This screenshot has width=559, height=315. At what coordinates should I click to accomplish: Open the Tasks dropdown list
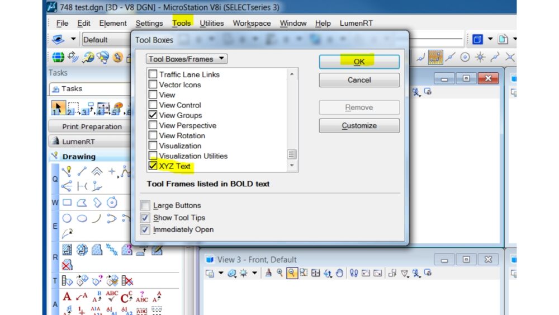click(x=89, y=88)
